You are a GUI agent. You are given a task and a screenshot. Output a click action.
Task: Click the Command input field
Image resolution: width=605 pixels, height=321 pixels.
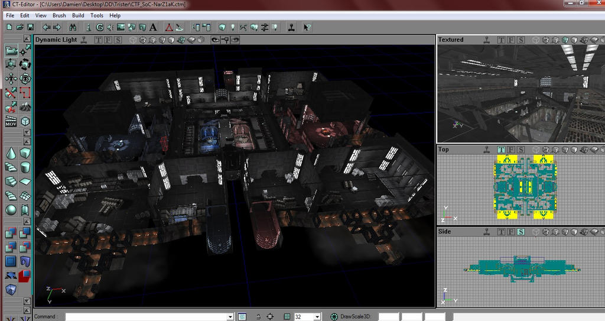coord(149,317)
